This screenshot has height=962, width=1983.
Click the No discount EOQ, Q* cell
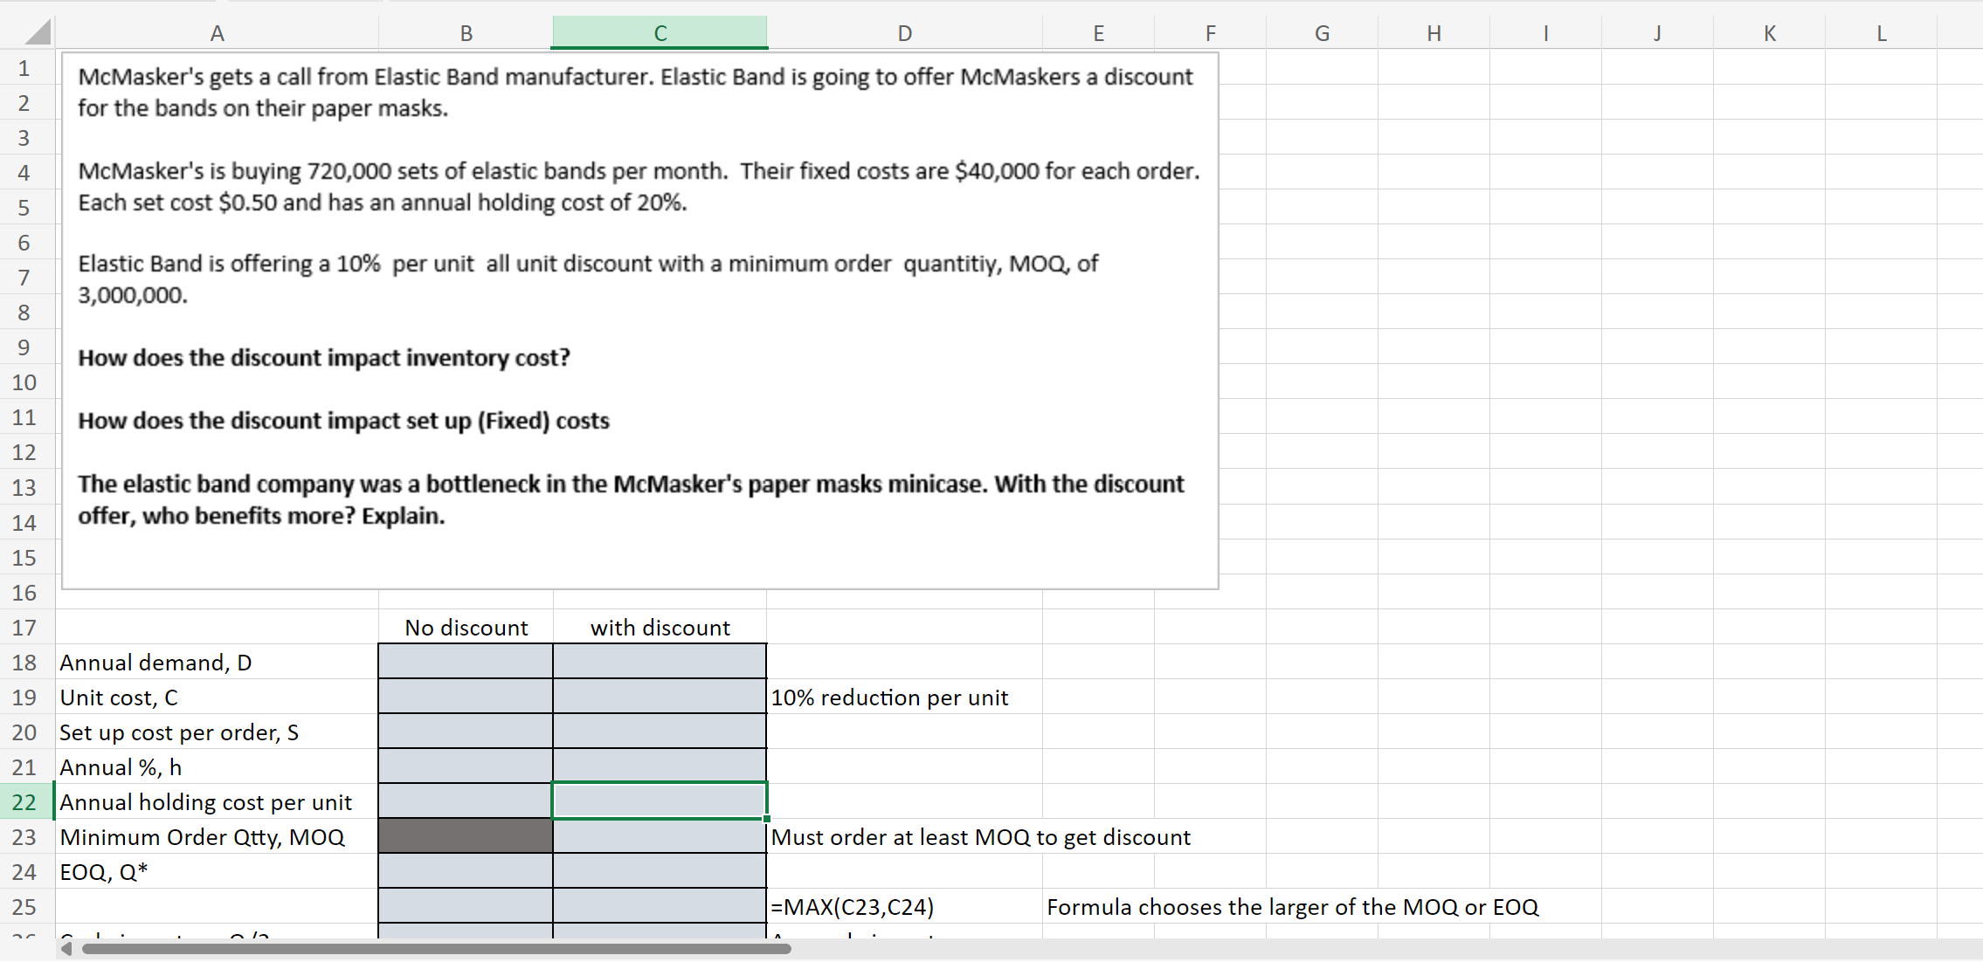(x=466, y=871)
